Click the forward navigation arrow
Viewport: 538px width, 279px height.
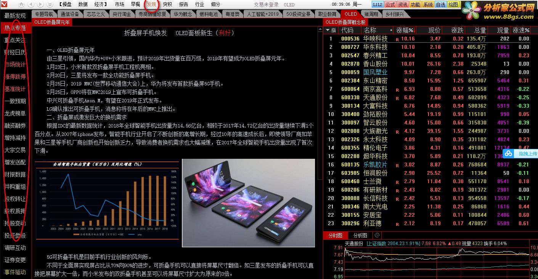[x=40, y=5]
